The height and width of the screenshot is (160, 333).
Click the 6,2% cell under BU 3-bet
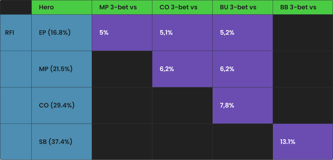[x=243, y=69]
